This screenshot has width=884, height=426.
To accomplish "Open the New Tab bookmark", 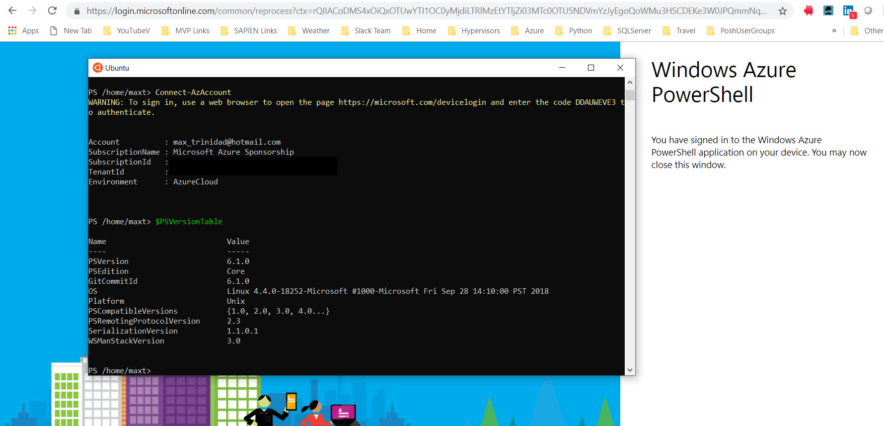I will (x=71, y=31).
